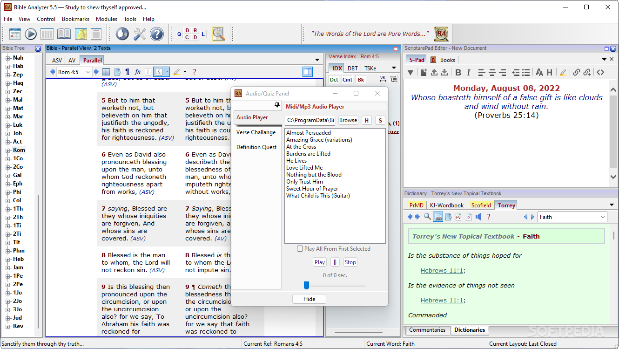This screenshot has width=619, height=349.
Task: Toggle the Cmt button in Verse Index
Action: click(347, 80)
